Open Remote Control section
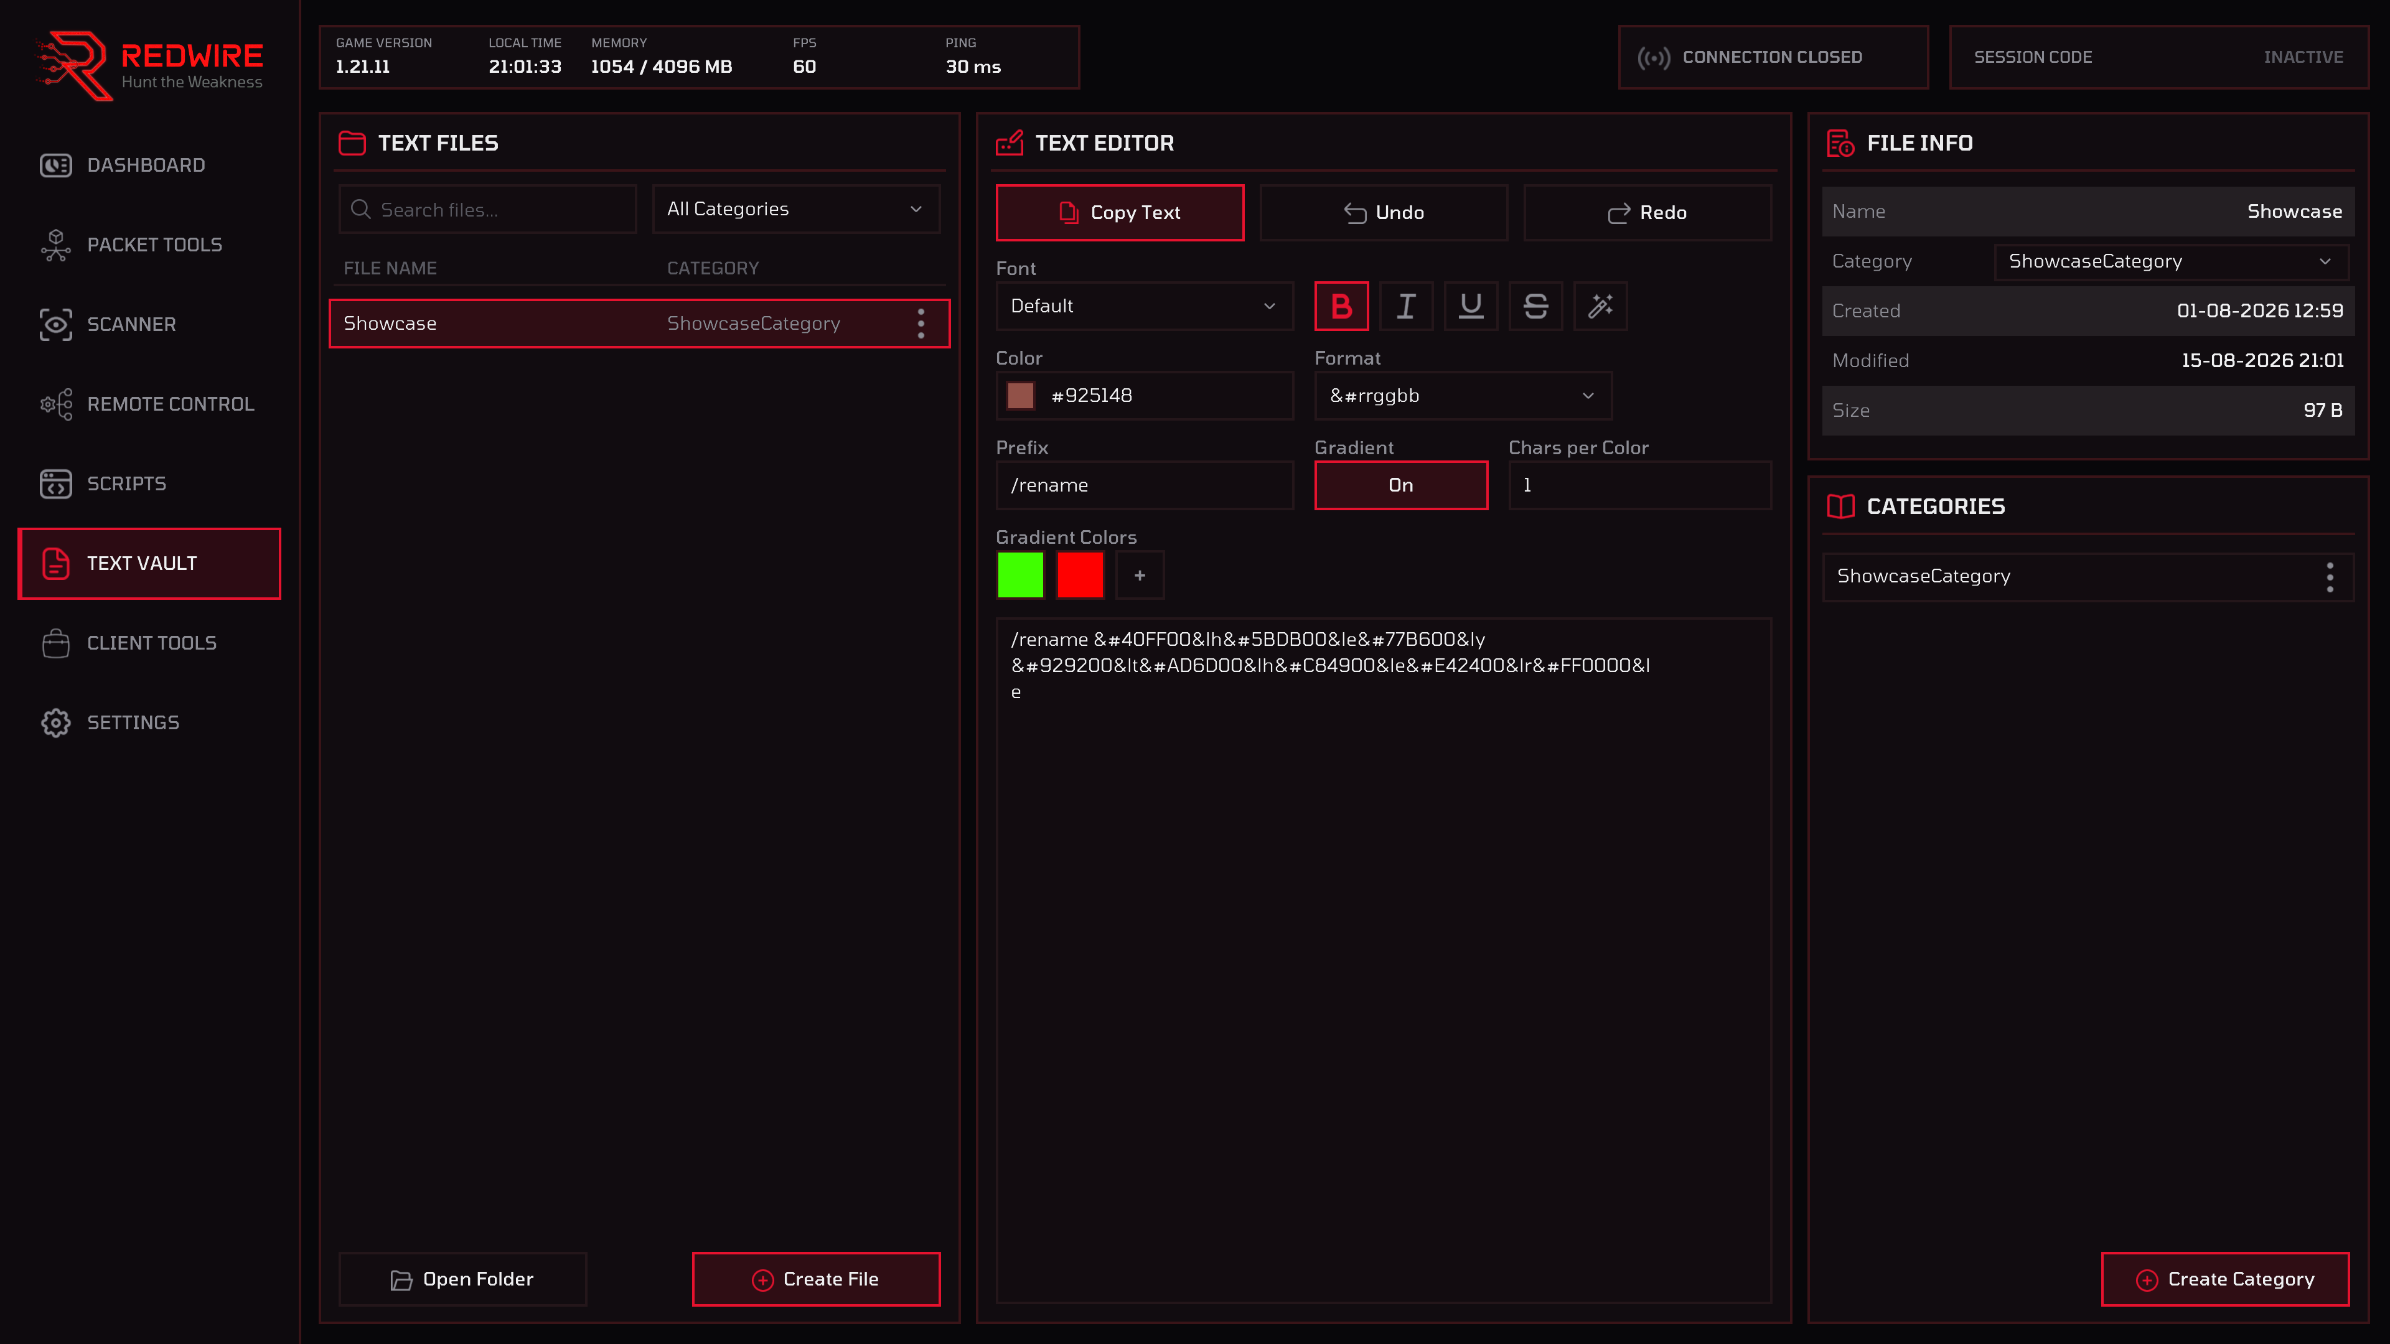 tap(149, 404)
